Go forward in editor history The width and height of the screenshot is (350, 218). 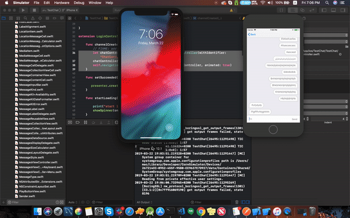[80, 18]
